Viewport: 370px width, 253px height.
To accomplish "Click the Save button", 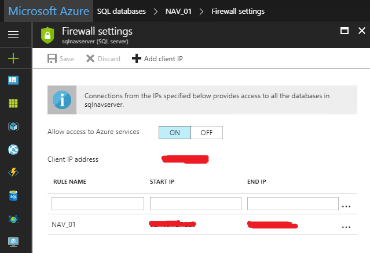I will coord(61,58).
